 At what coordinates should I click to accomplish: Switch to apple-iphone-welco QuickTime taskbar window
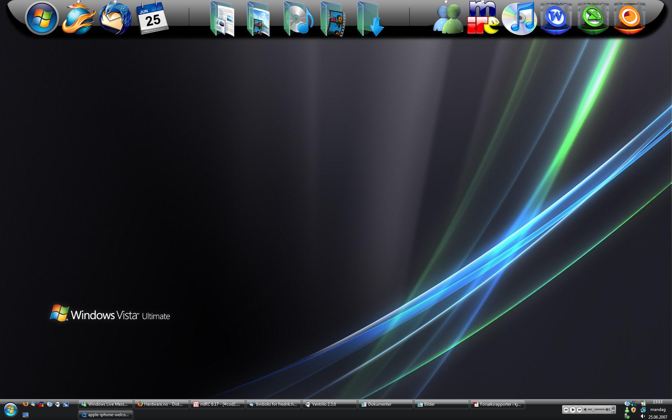click(x=105, y=415)
